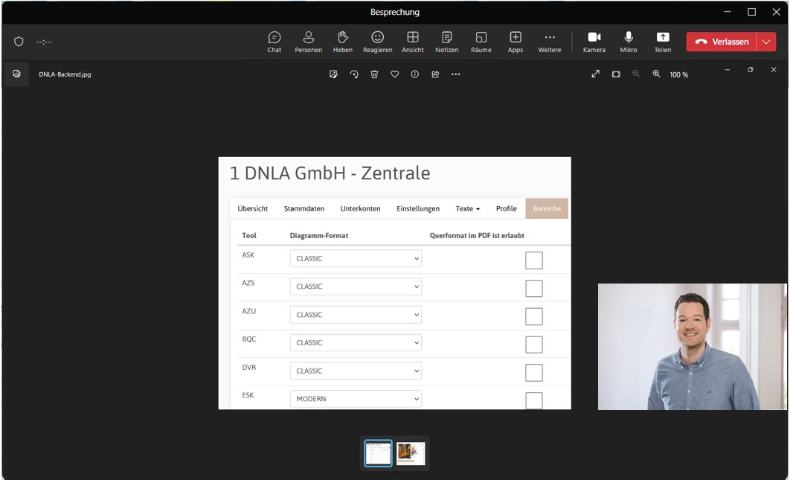
Task: Click the DNLA-Backend.jpg file name
Action: point(65,74)
